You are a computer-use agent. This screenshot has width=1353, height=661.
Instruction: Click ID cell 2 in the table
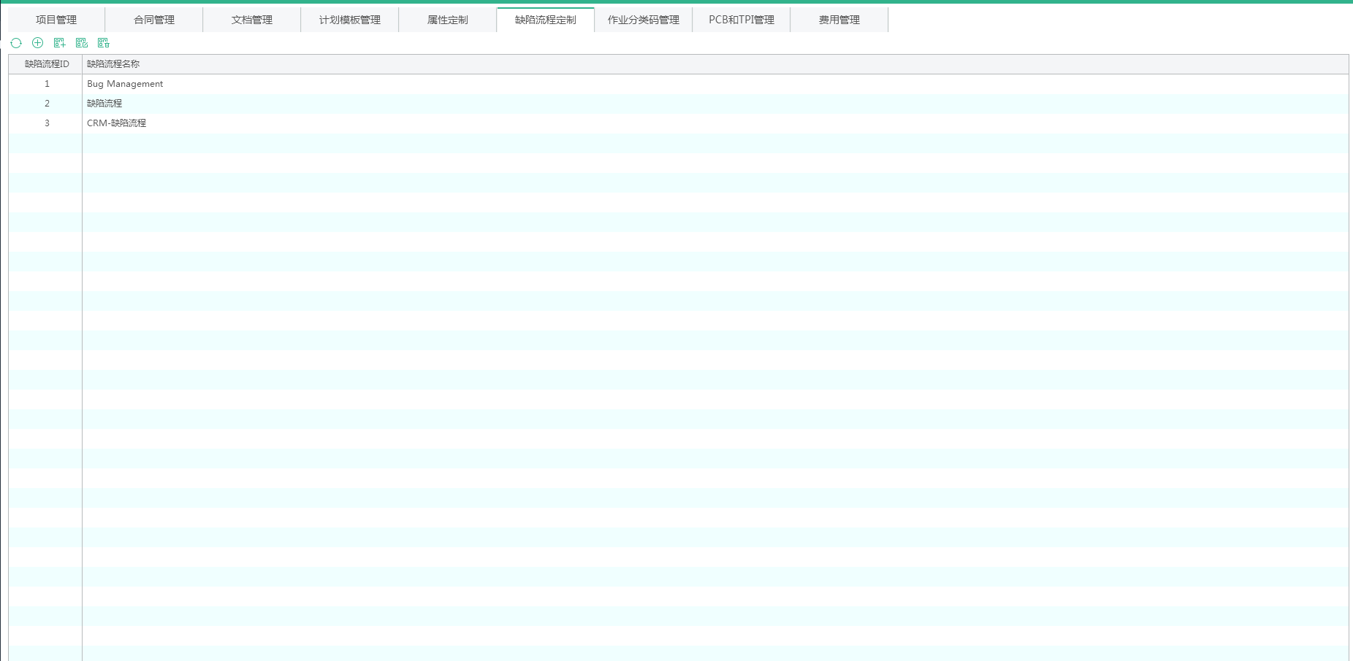(x=45, y=104)
